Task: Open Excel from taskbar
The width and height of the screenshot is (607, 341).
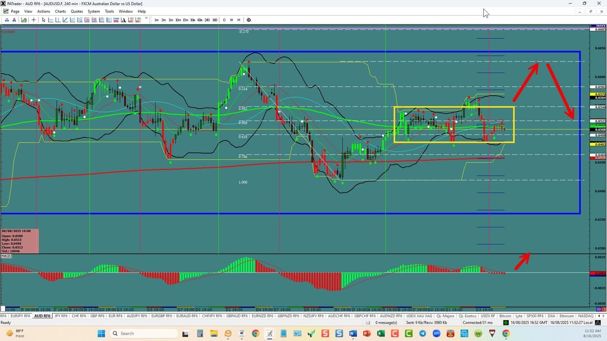Action: point(381,333)
